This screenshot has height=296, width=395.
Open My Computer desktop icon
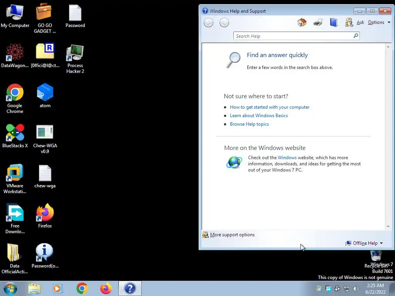click(x=15, y=15)
